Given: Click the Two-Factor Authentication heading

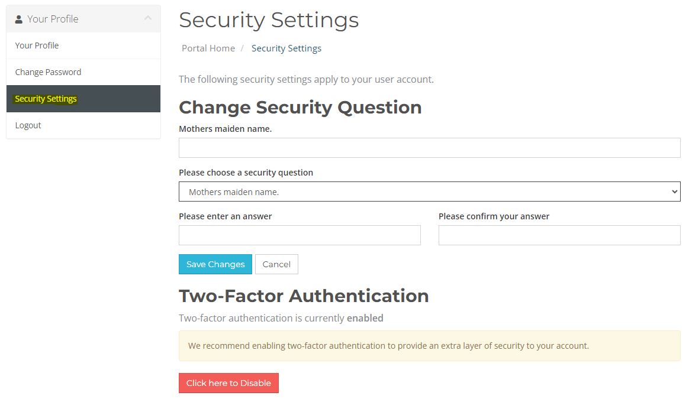Looking at the screenshot, I should click(x=304, y=296).
